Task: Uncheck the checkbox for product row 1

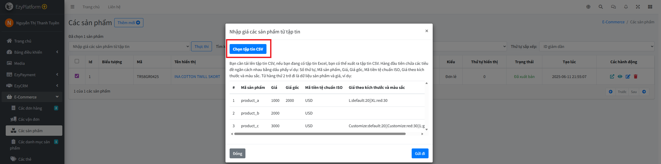Action: click(x=77, y=76)
